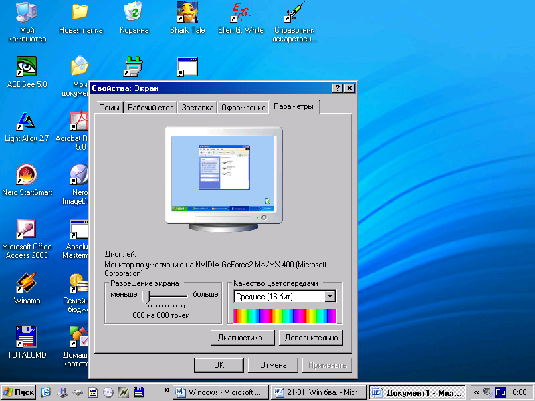Screen dimensions: 535x401
Task: Select the window-shaped shortcut icon beside the plug icon
Action: point(187,66)
